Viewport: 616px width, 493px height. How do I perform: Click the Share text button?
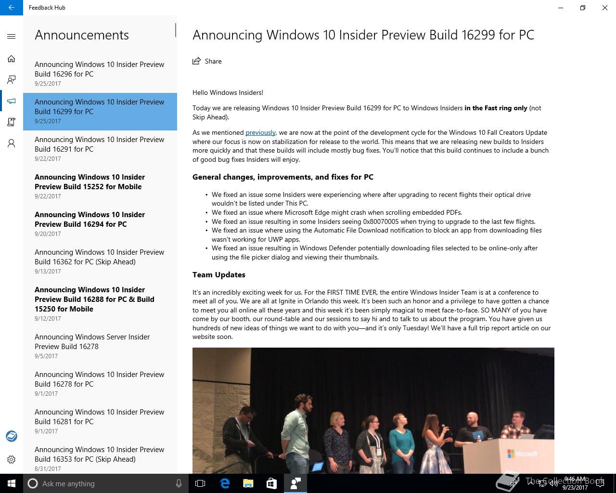[x=213, y=61]
